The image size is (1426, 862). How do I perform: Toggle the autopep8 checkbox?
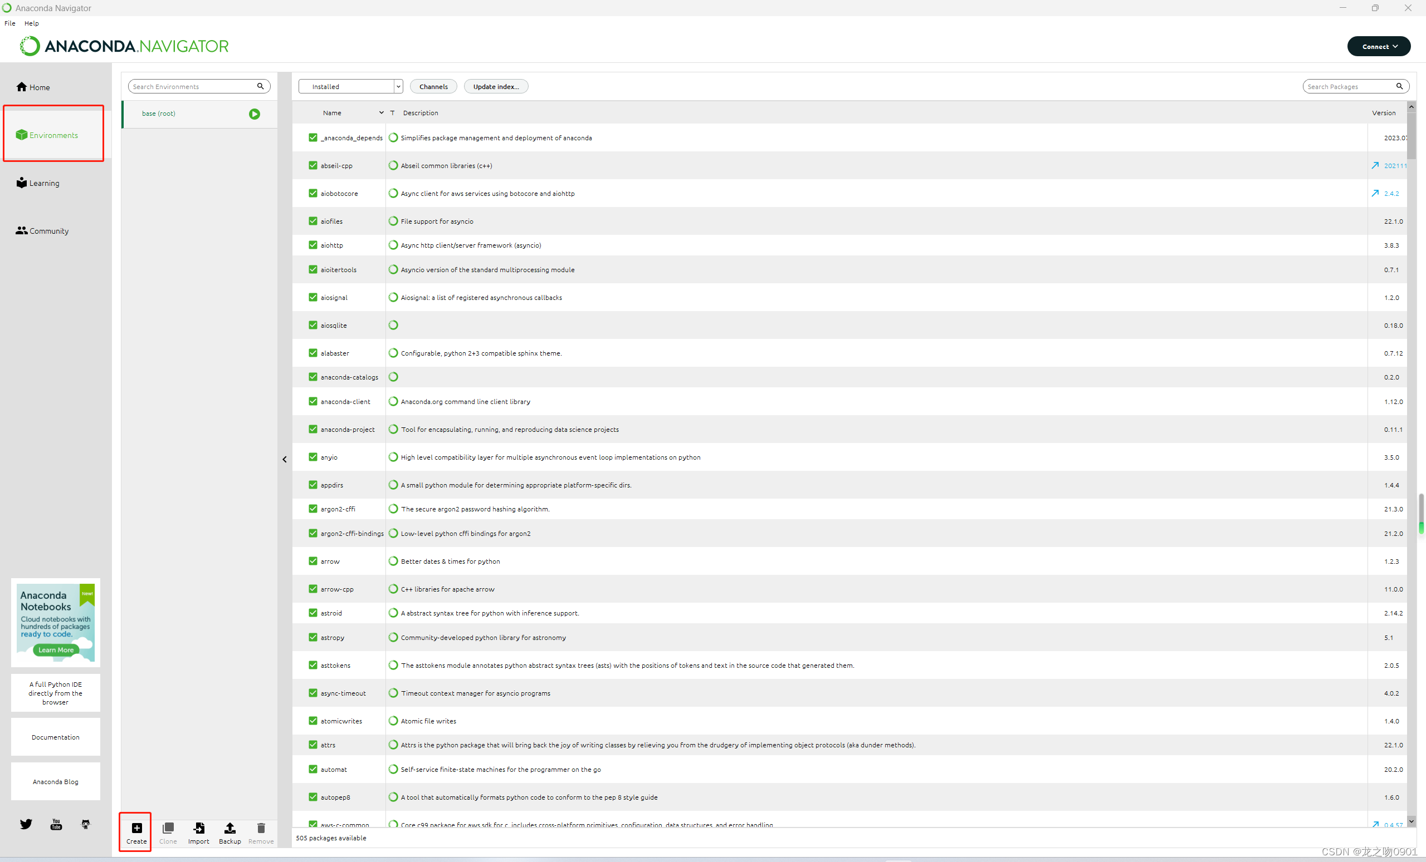(x=313, y=797)
